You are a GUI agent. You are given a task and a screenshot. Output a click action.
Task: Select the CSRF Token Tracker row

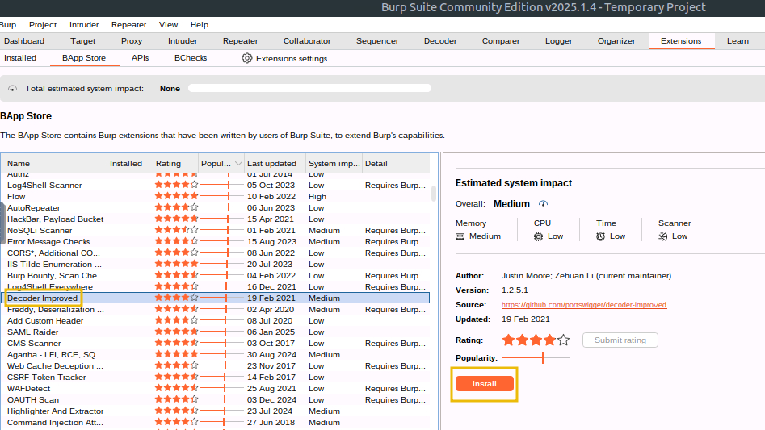pyautogui.click(x=215, y=377)
